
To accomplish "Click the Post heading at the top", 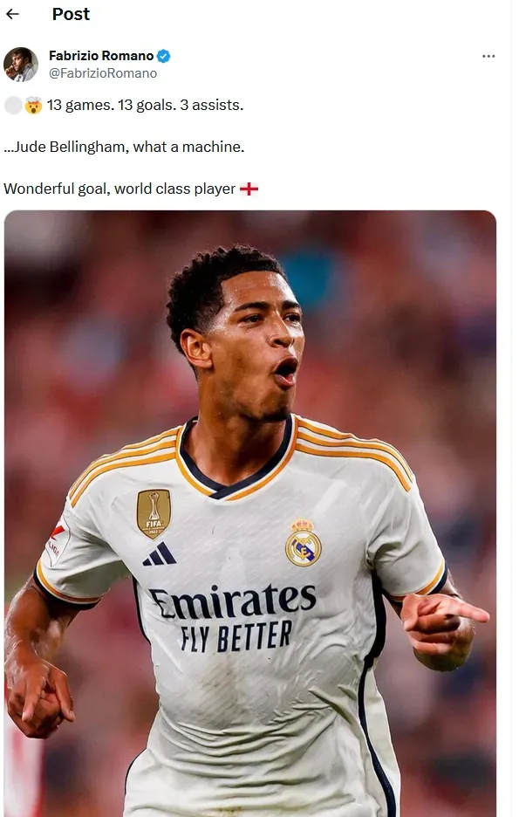I will point(71,14).
